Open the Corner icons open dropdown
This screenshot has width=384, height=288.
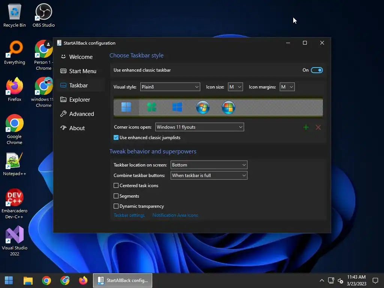[199, 127]
